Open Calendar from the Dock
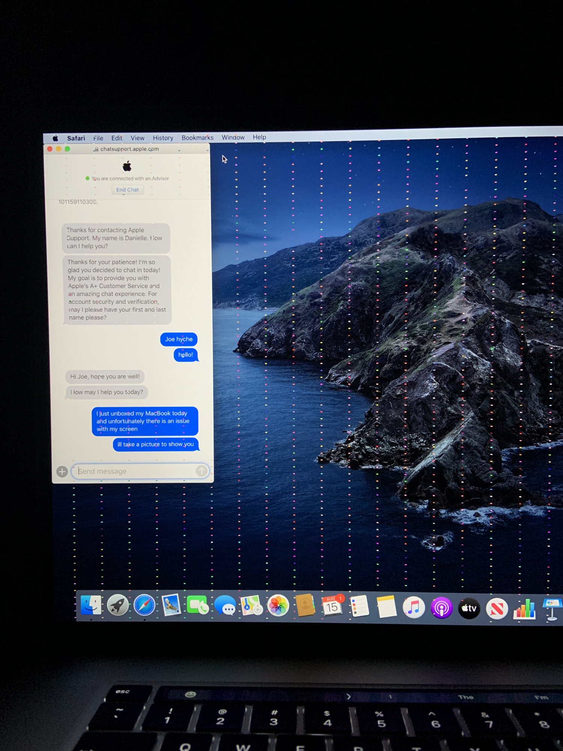This screenshot has width=563, height=751. (x=332, y=606)
